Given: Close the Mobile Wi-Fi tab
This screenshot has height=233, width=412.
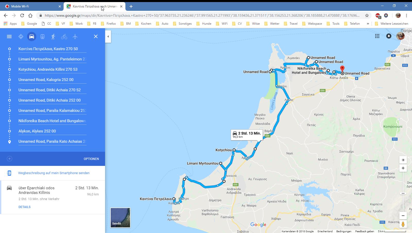Looking at the screenshot, I should point(60,6).
